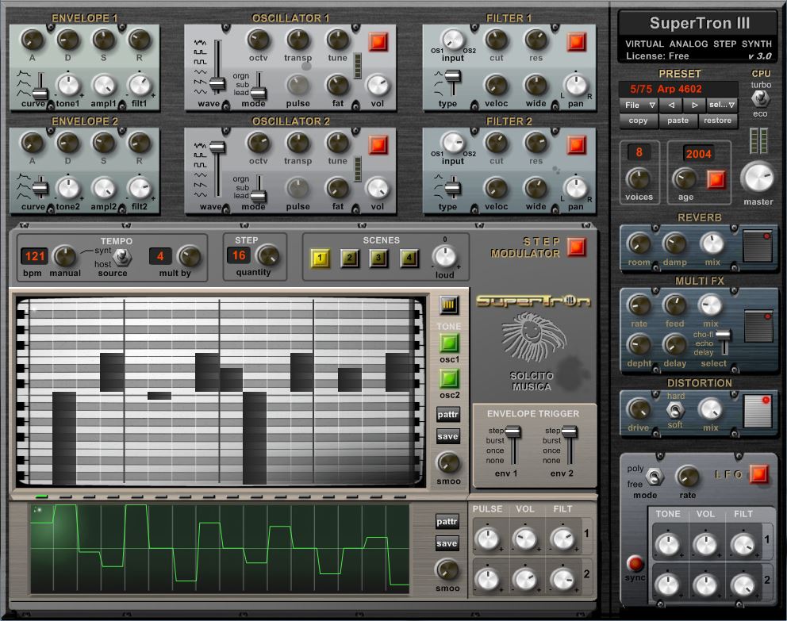Click the step grid keyboard icon above TONE
Screen dimensions: 787x621
pyautogui.click(x=449, y=305)
